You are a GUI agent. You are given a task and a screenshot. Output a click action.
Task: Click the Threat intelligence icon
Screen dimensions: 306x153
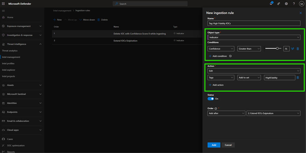point(3,44)
